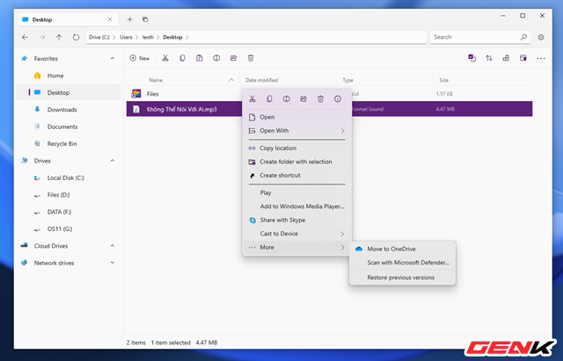Close the Desktop tab
Image resolution: width=563 pixels, height=361 pixels.
(x=110, y=19)
